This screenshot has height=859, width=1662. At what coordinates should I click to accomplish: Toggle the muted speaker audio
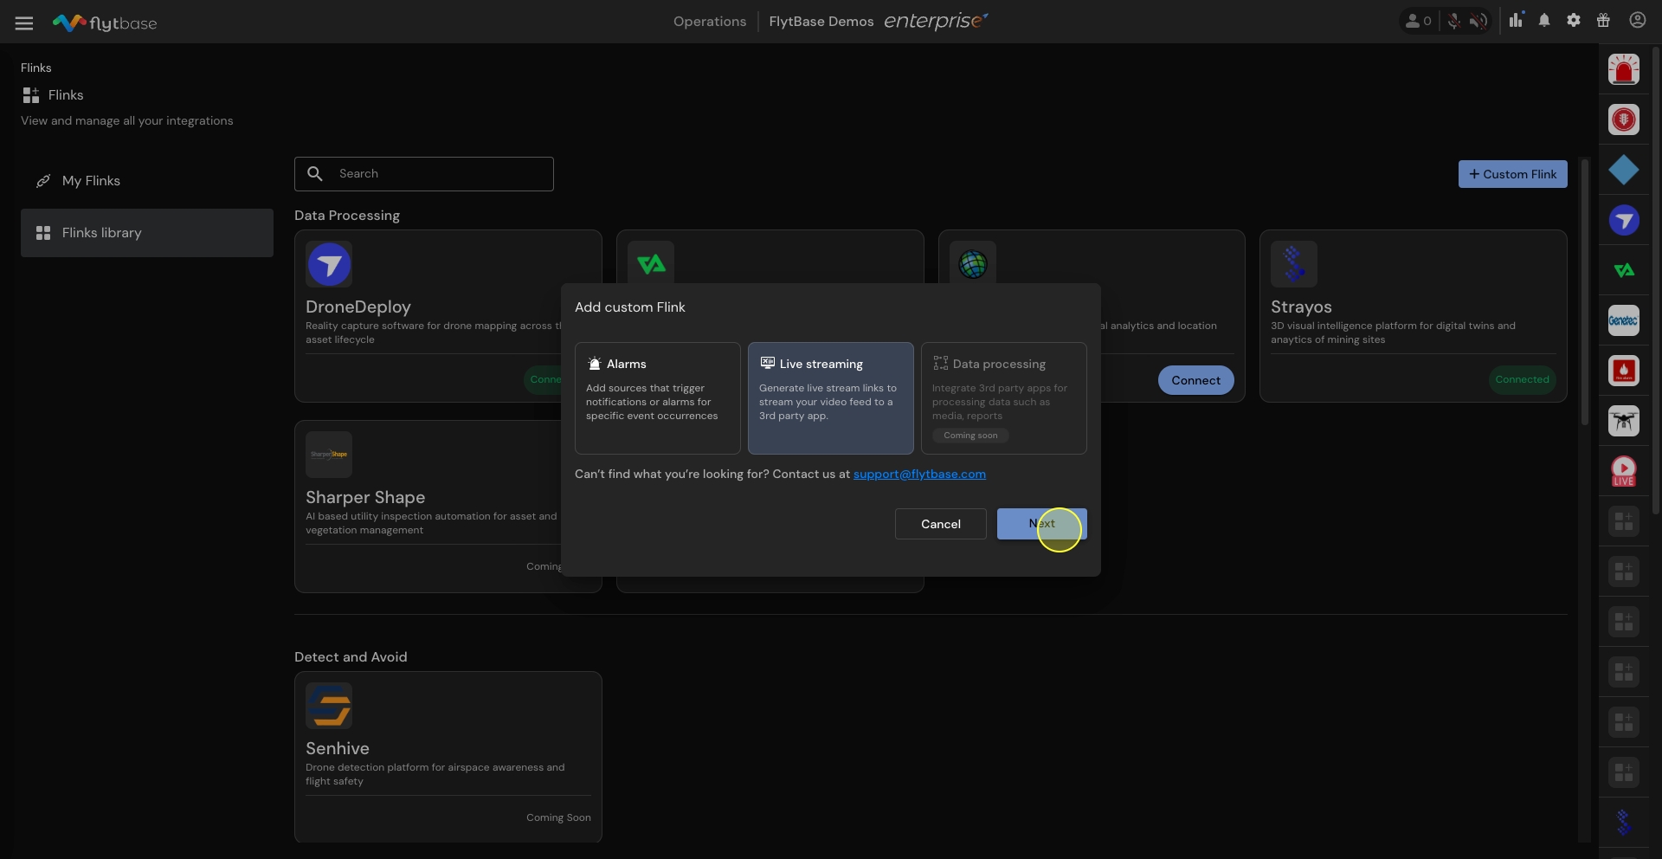point(1478,22)
